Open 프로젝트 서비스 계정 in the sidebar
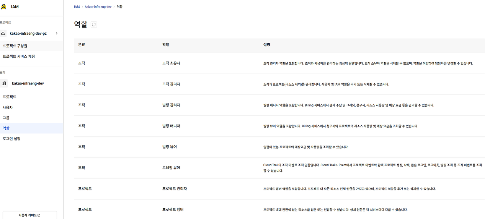490x219 pixels. click(x=31, y=56)
